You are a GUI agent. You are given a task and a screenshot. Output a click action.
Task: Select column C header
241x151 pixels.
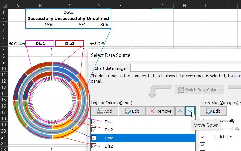point(69,6)
